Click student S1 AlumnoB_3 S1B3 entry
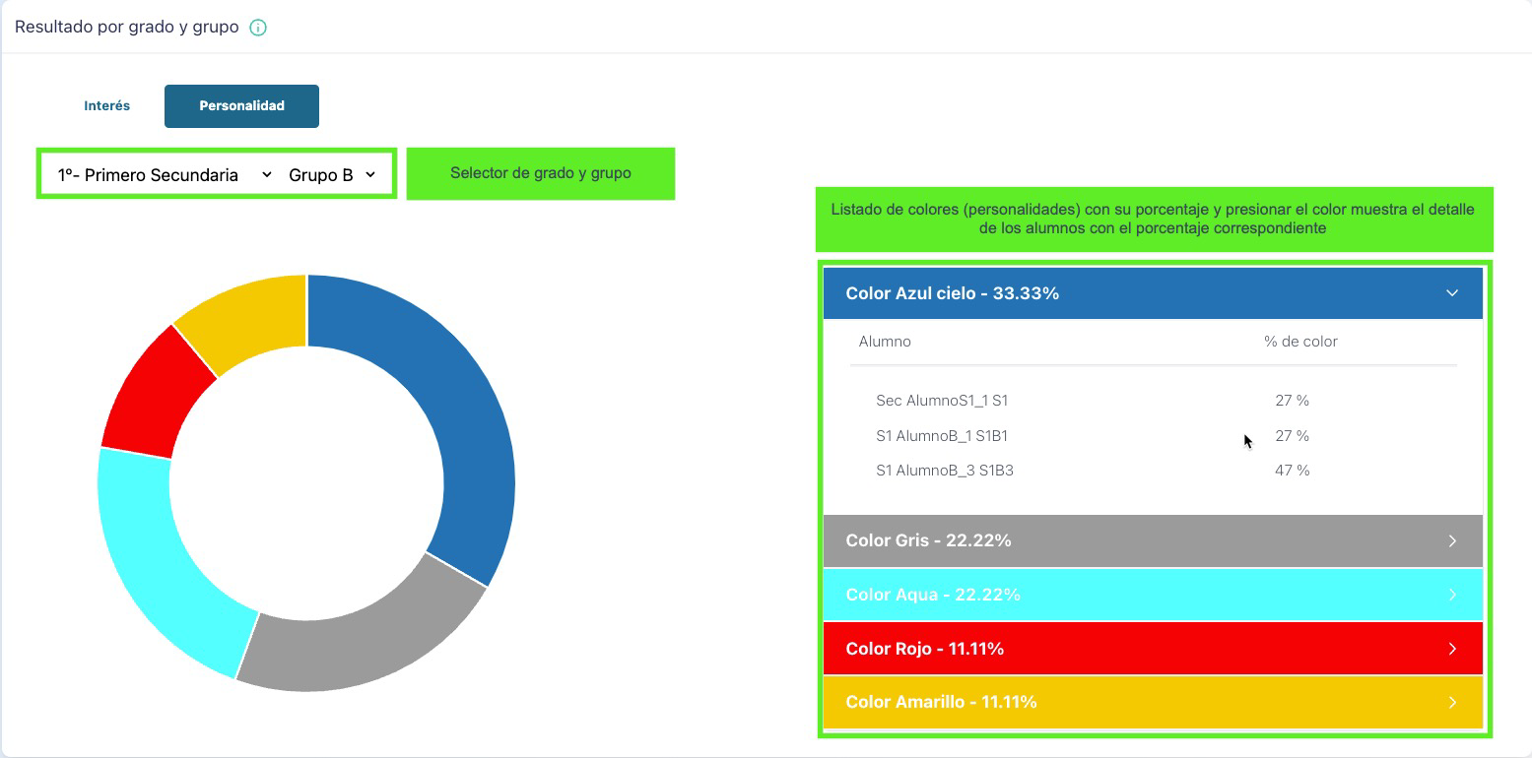 (944, 471)
